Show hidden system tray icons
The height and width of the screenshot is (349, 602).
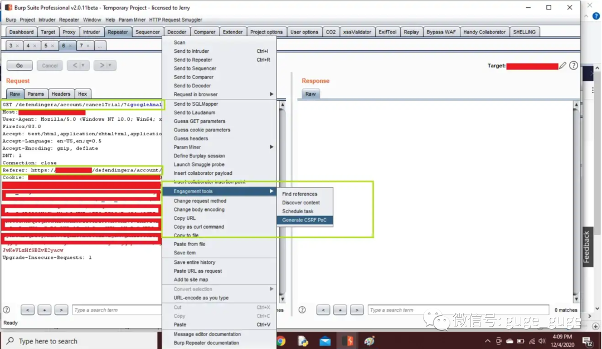[488, 341]
